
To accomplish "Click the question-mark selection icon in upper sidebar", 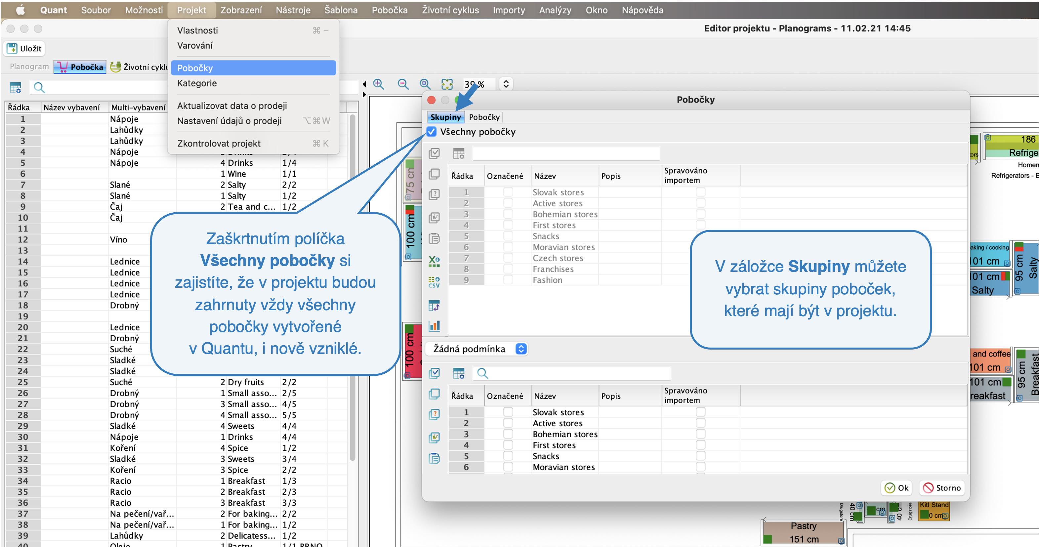I will pyautogui.click(x=434, y=194).
